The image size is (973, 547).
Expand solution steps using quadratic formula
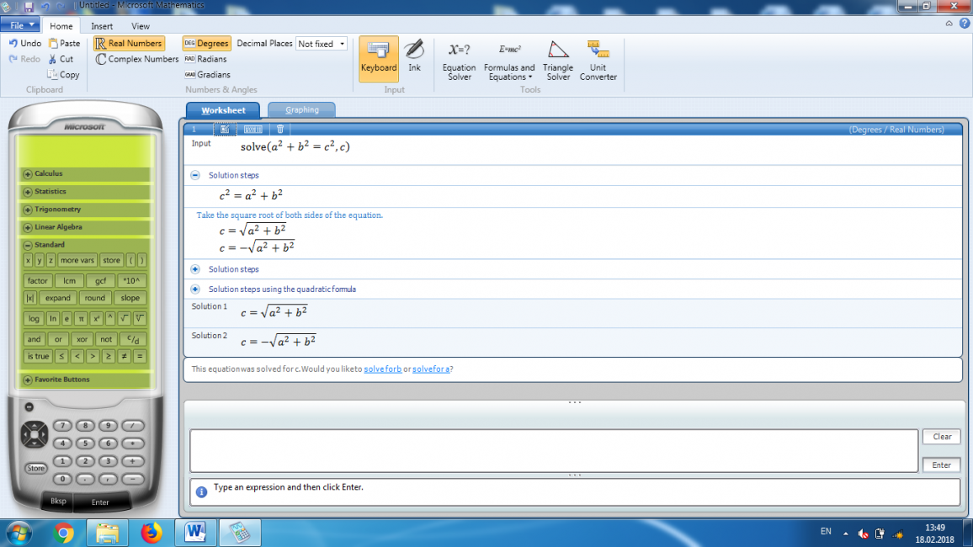[x=195, y=289]
